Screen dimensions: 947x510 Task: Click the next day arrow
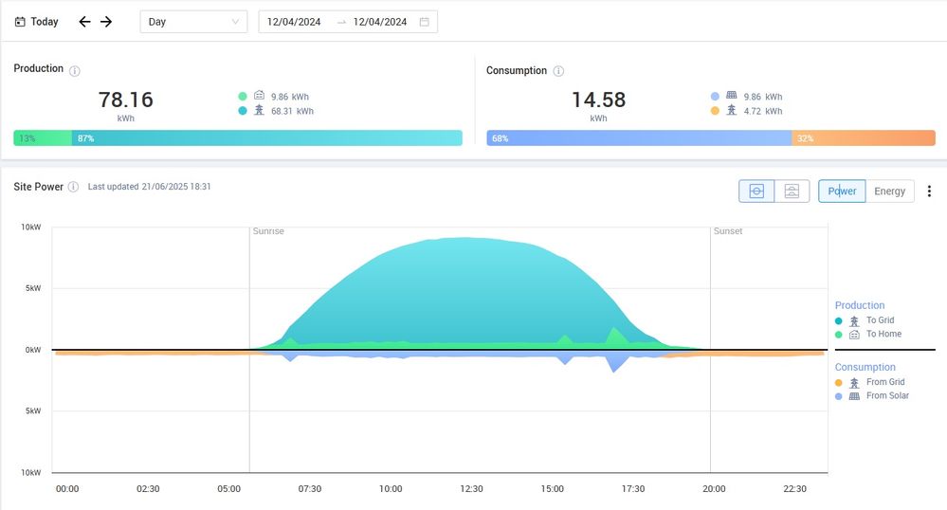point(106,22)
